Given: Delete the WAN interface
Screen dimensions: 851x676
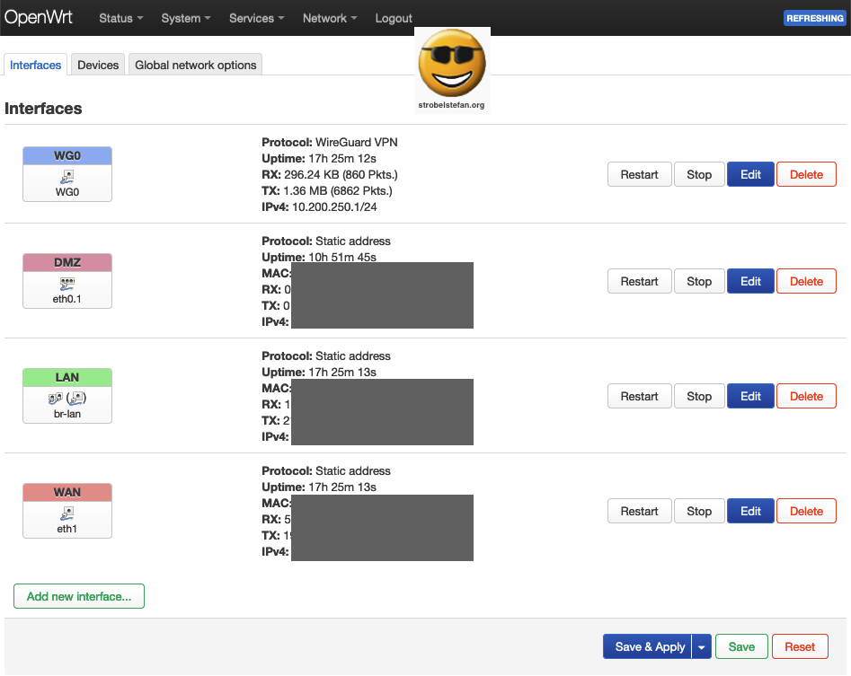Looking at the screenshot, I should pyautogui.click(x=806, y=511).
